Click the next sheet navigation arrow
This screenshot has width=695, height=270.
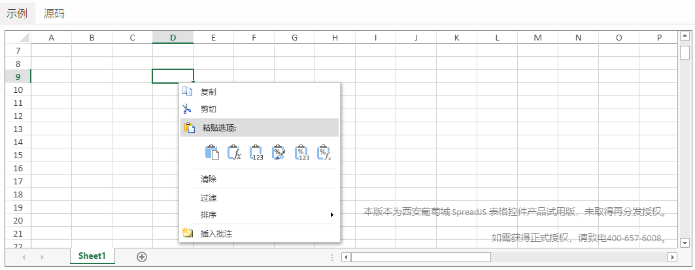click(42, 257)
